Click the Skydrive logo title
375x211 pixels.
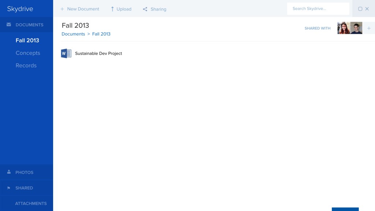[20, 9]
